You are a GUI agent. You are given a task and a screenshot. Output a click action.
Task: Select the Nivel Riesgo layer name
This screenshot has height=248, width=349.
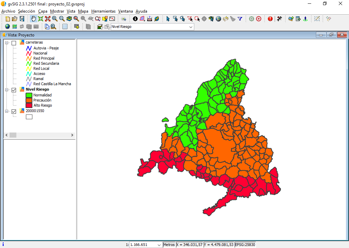click(37, 89)
